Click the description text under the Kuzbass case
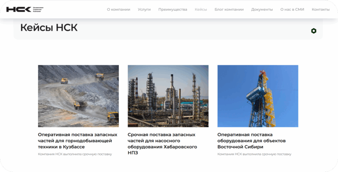 click(x=75, y=154)
